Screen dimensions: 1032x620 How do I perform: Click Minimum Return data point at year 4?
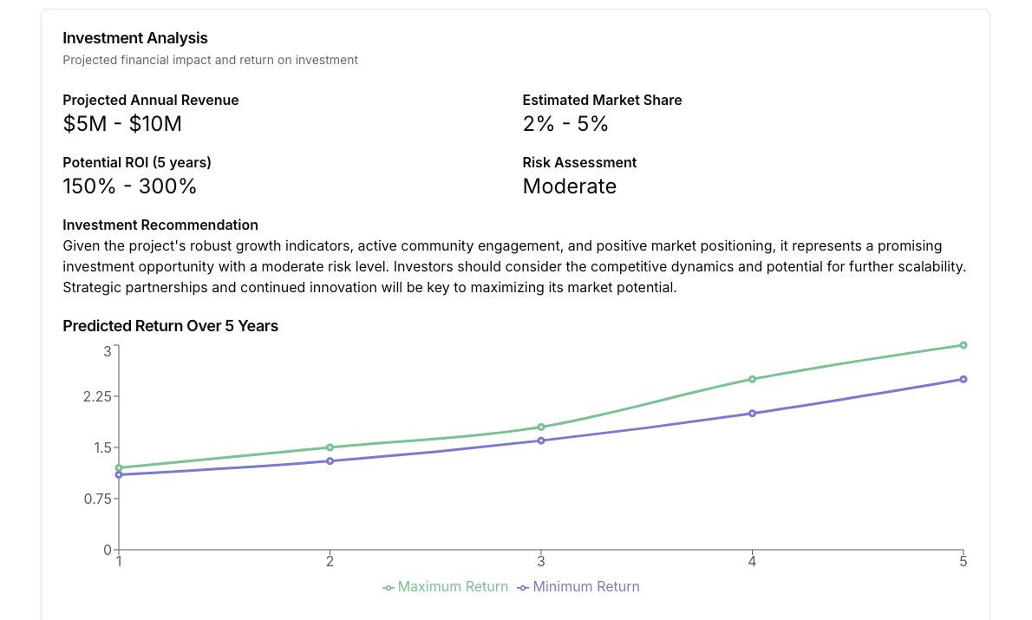pyautogui.click(x=752, y=414)
